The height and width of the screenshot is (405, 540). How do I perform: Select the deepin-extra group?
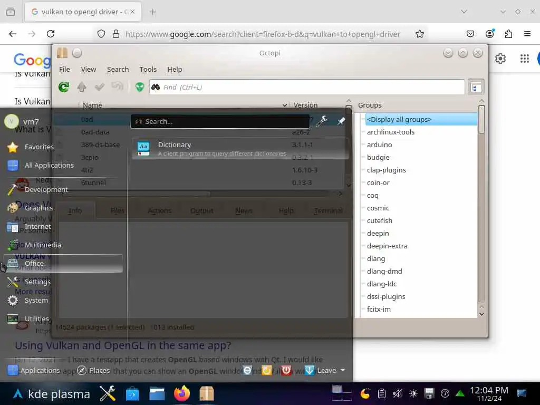387,246
